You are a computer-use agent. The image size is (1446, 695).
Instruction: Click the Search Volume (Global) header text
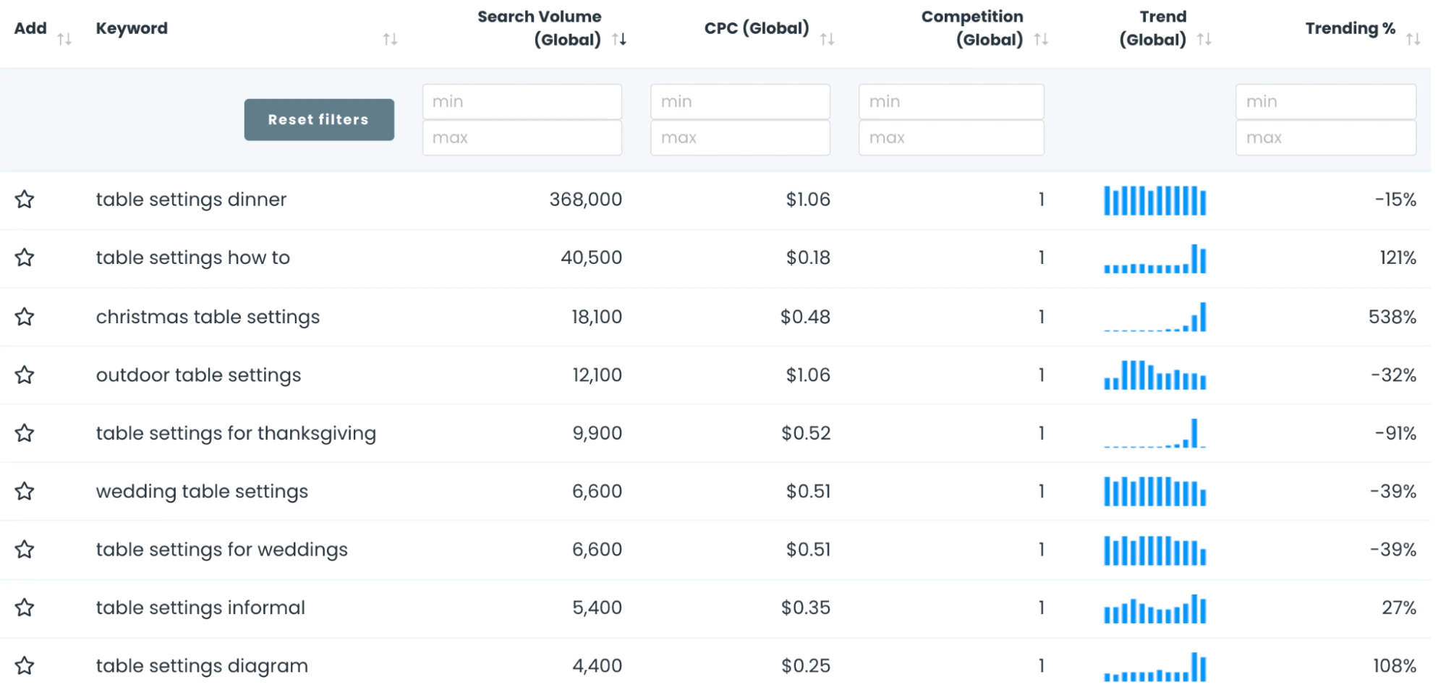[x=539, y=28]
